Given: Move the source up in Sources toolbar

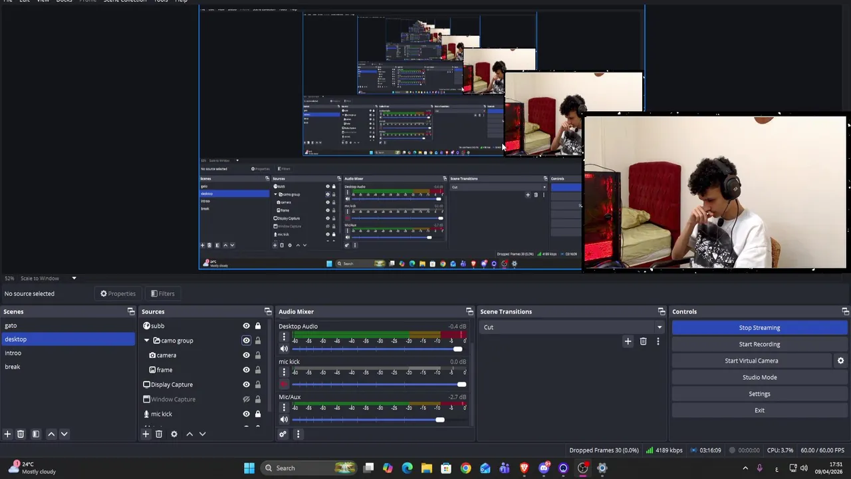Looking at the screenshot, I should click(x=189, y=434).
